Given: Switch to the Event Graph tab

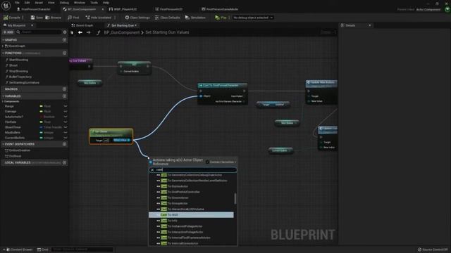Looking at the screenshot, I should point(82,25).
